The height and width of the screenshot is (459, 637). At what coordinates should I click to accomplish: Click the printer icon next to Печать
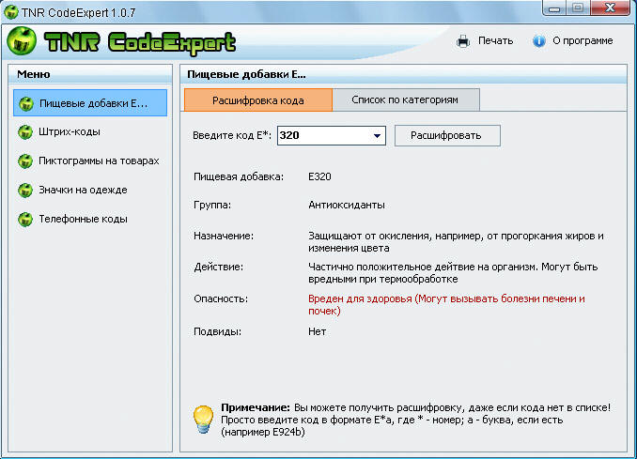pyautogui.click(x=463, y=41)
